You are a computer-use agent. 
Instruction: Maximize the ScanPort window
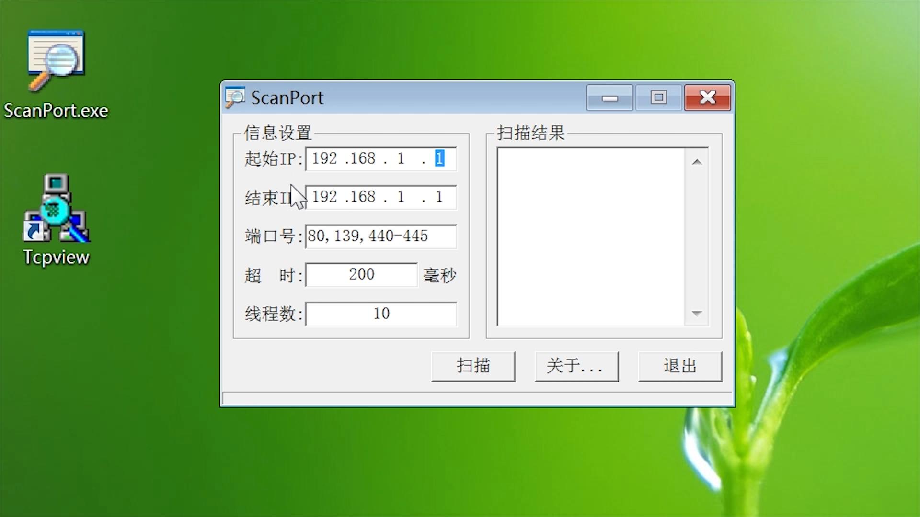pos(658,98)
